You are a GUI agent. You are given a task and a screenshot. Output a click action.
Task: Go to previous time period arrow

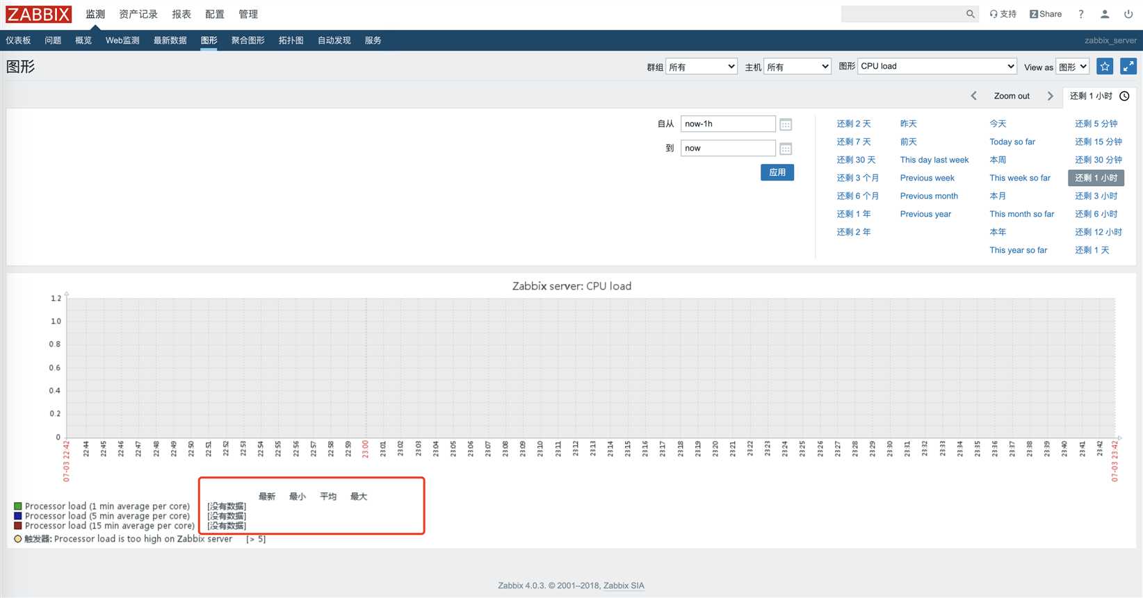tap(974, 96)
